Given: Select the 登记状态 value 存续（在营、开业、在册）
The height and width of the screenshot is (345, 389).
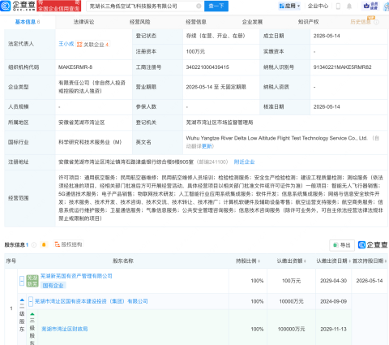Looking at the screenshot, I should [216, 36].
